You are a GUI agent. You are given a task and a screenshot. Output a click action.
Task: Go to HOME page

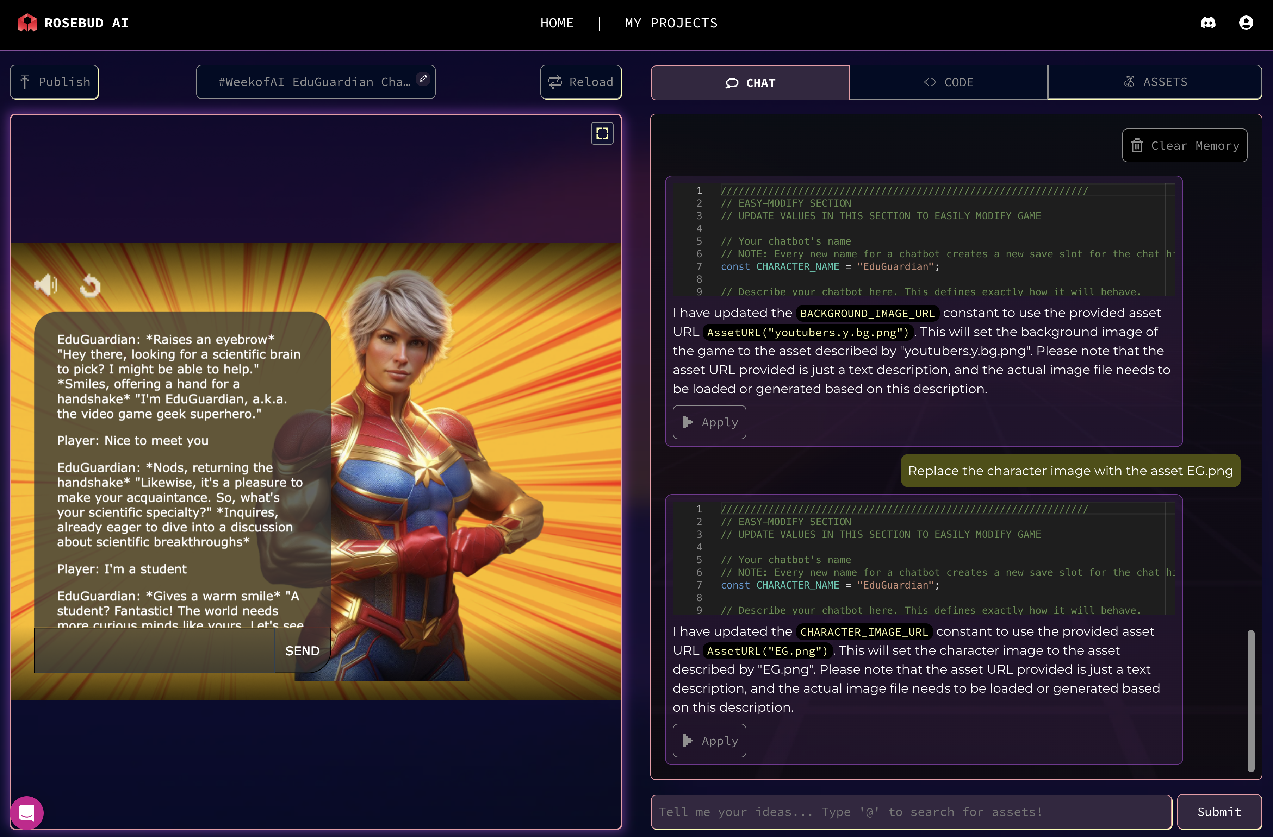(x=557, y=23)
